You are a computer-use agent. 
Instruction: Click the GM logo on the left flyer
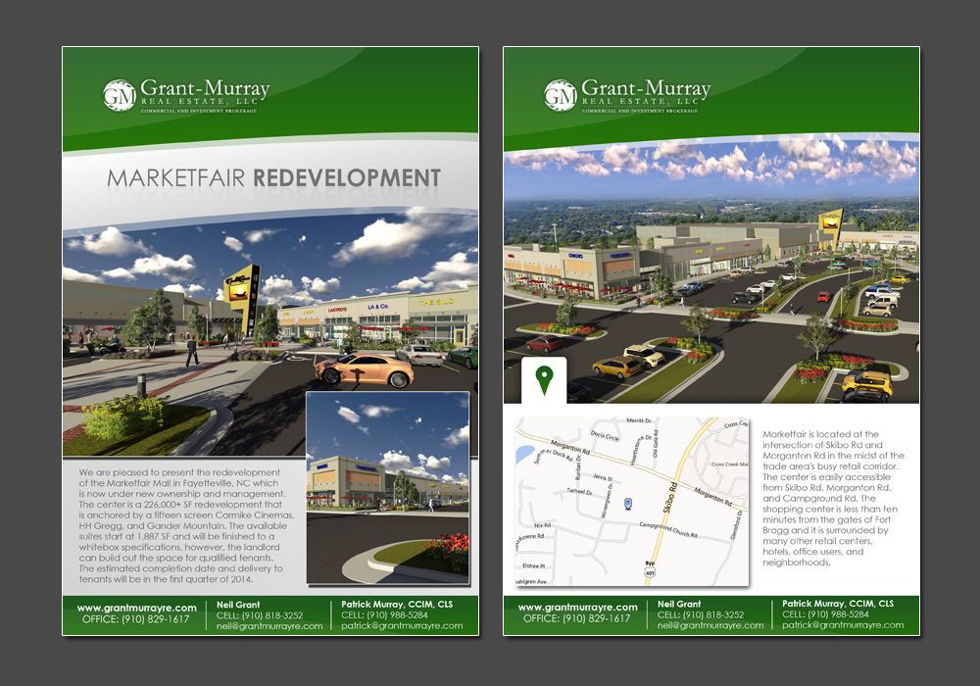tap(120, 95)
